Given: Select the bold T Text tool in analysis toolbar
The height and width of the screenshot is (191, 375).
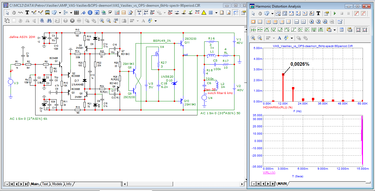Looking at the screenshot, I should tap(318, 13).
